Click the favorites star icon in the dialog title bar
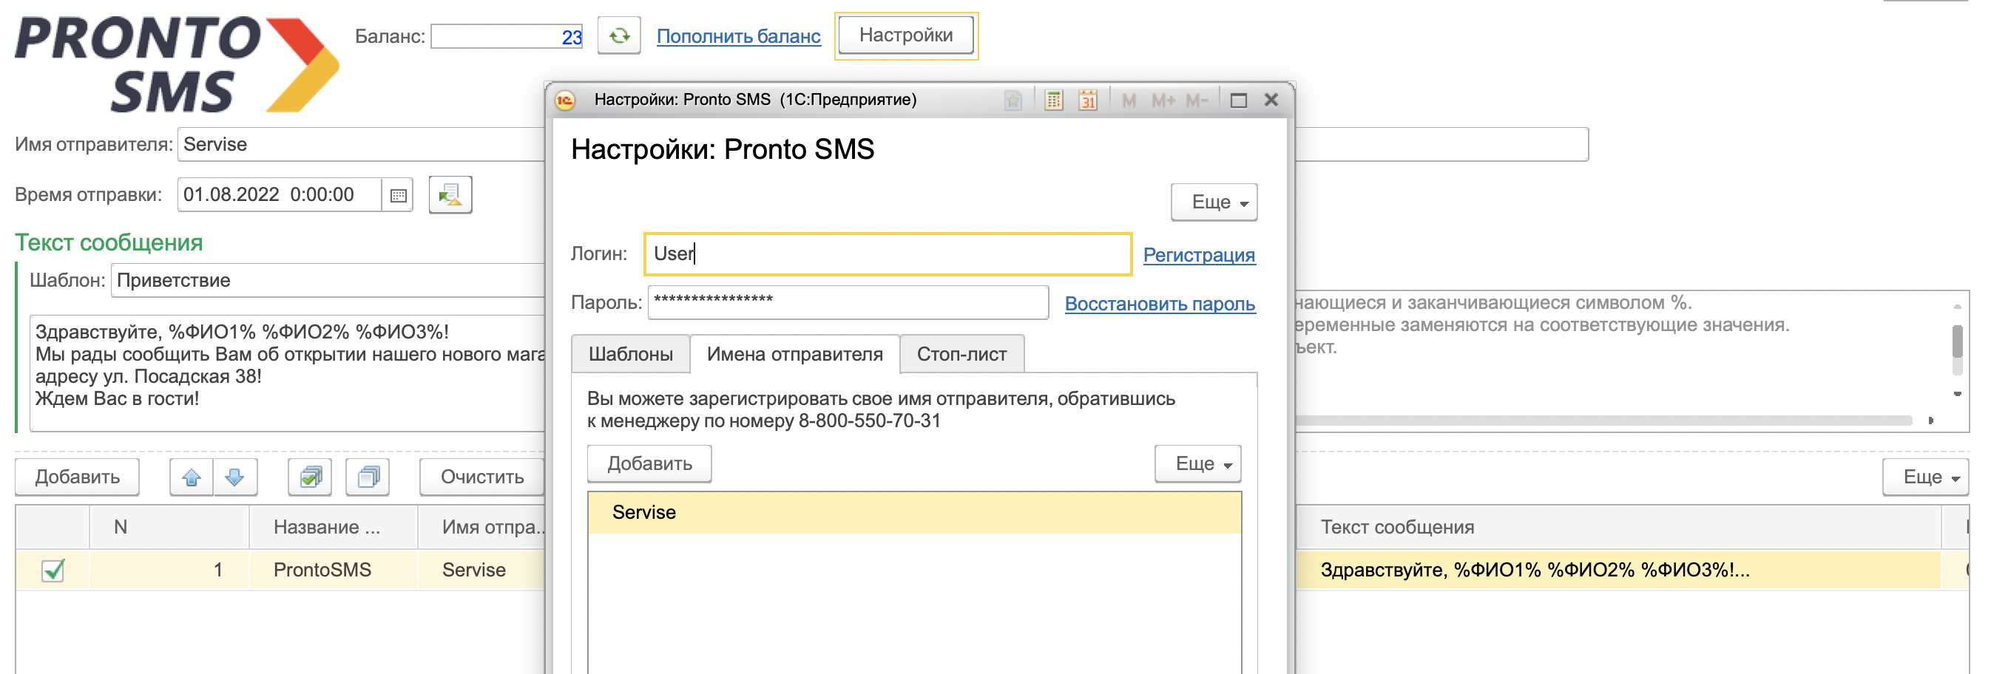 1013,101
